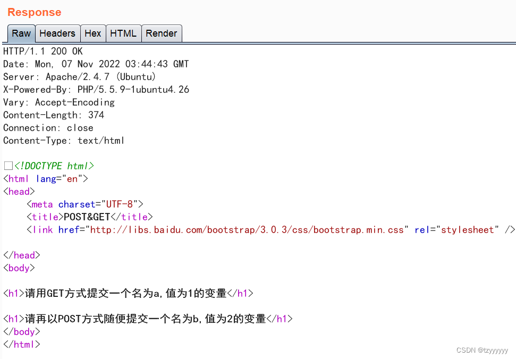This screenshot has width=516, height=359.
Task: Select the Raw response tab
Action: [21, 33]
